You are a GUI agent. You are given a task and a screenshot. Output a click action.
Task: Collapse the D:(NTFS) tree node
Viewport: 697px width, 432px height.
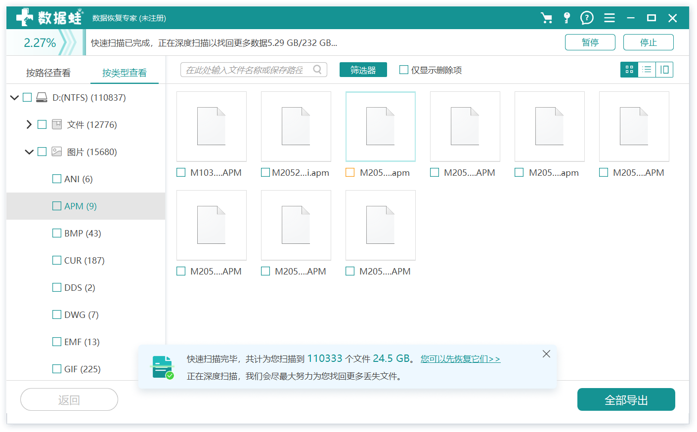[x=14, y=98]
